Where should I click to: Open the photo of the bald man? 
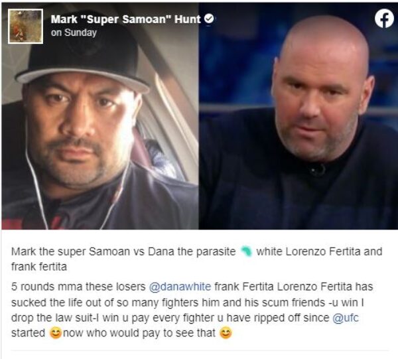coord(298,116)
